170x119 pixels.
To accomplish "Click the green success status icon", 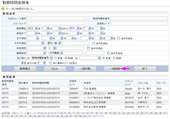I will pyautogui.click(x=3, y=9).
